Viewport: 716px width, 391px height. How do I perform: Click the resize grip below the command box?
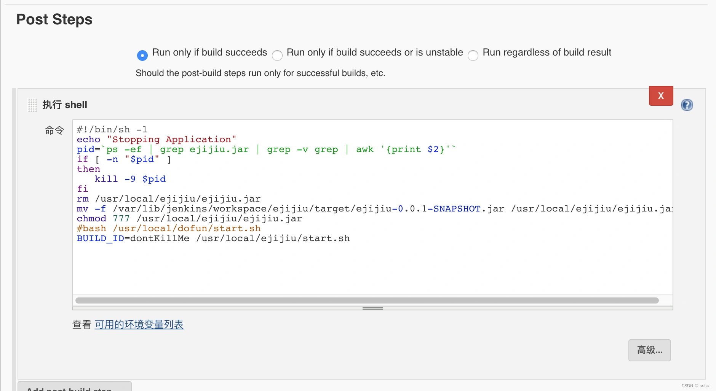[372, 308]
